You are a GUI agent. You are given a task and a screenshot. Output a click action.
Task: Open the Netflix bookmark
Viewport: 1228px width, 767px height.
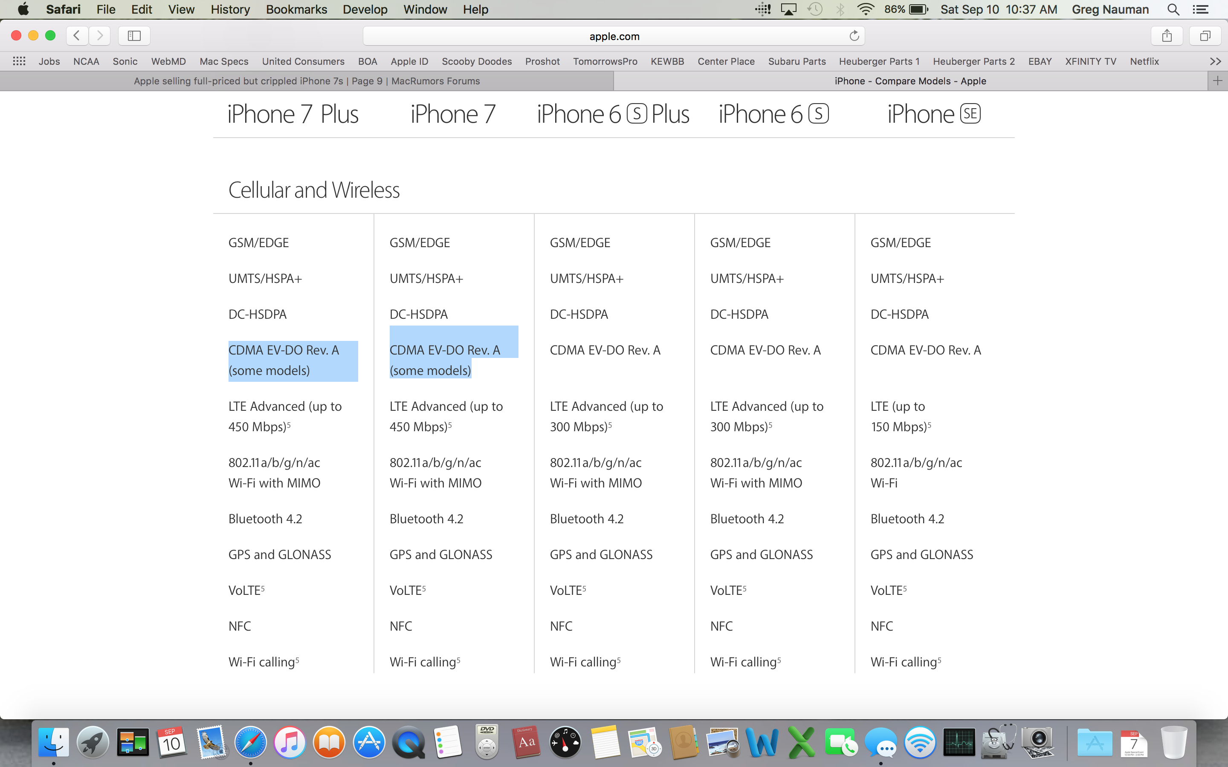click(1144, 61)
